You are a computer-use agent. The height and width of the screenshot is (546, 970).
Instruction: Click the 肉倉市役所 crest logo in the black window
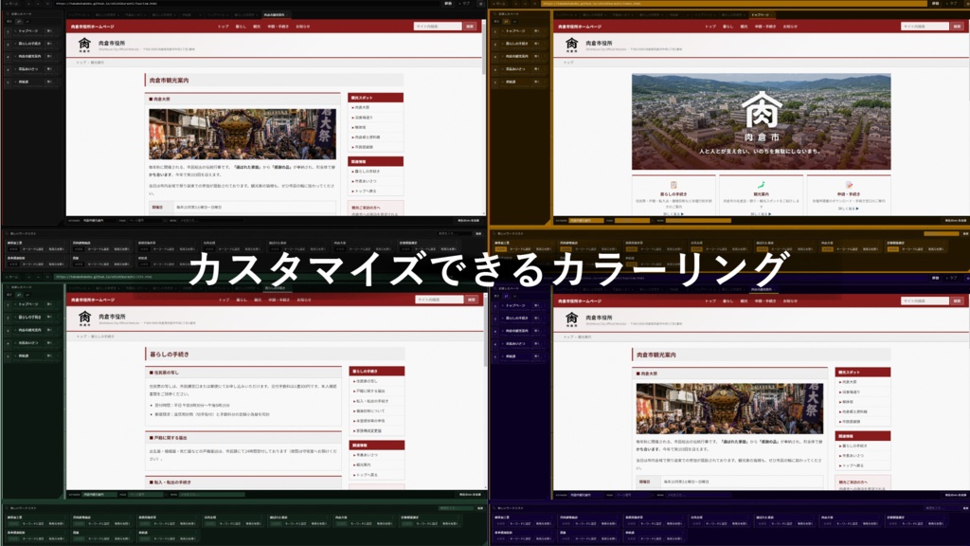click(84, 45)
